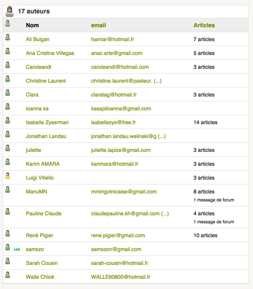The width and height of the screenshot is (253, 289).
Task: Click the email rene.pigier@gmail.com
Action: click(118, 235)
